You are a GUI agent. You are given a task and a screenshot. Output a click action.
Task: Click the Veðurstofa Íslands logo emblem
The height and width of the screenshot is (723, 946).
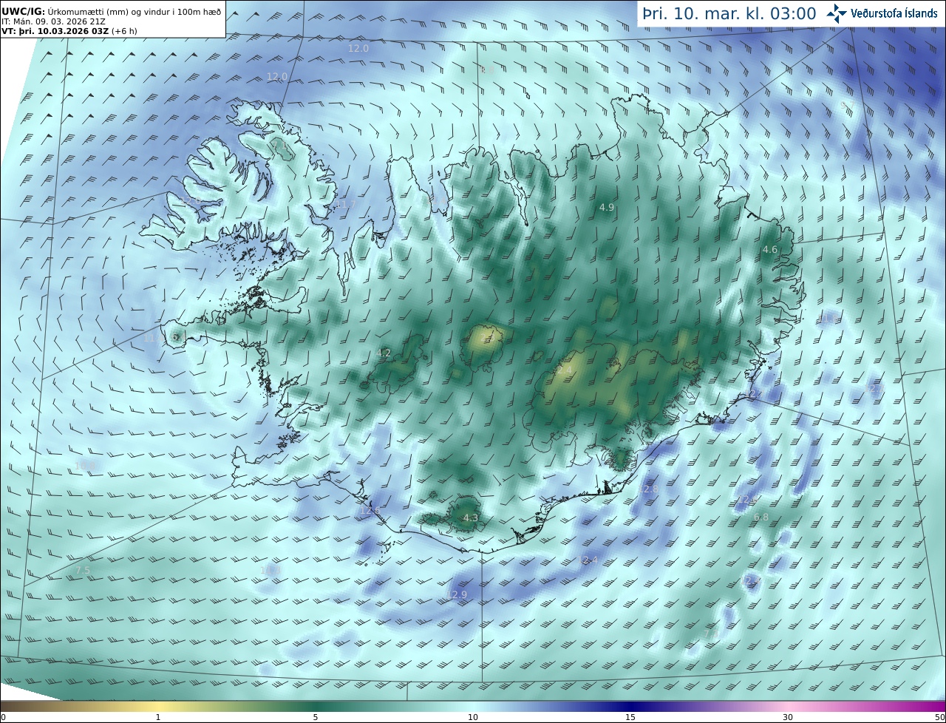click(837, 13)
